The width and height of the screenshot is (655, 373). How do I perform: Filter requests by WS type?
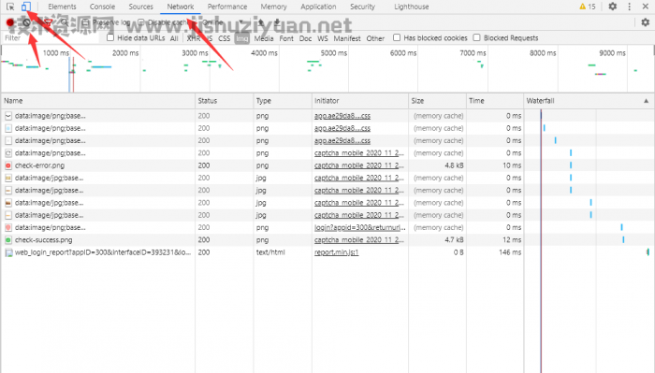tap(323, 38)
